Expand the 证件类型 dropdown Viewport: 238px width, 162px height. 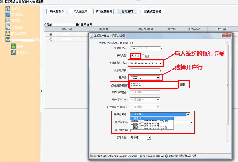pos(149,138)
